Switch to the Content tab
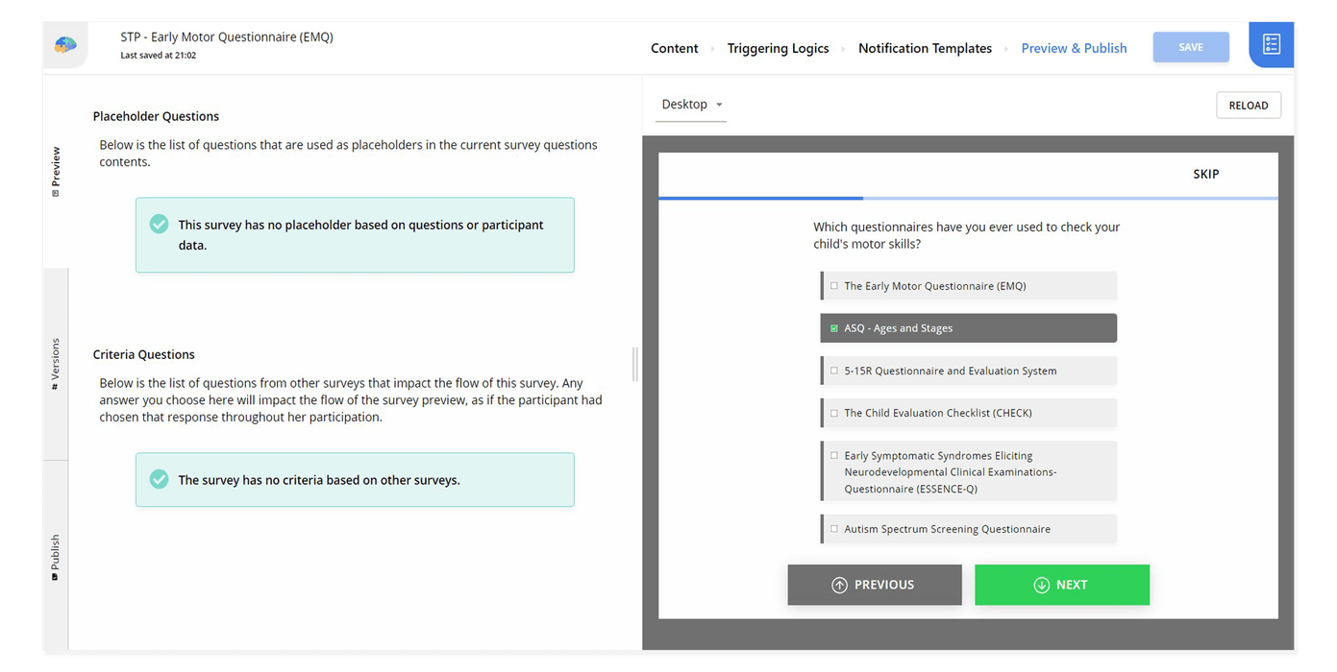1337x672 pixels. [x=674, y=47]
